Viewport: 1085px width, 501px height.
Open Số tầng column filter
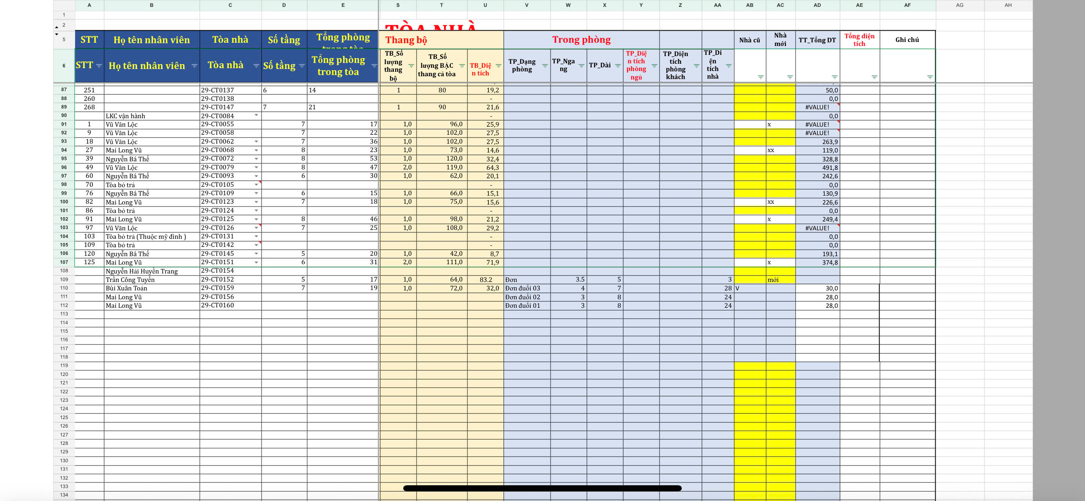[x=302, y=66]
